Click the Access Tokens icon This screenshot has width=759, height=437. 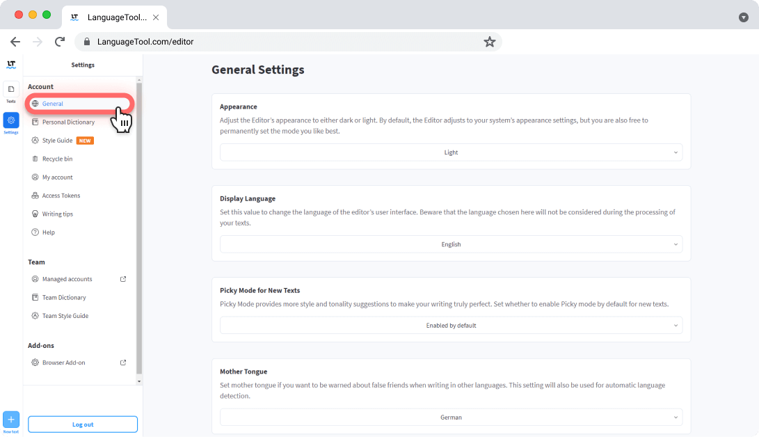coord(35,196)
